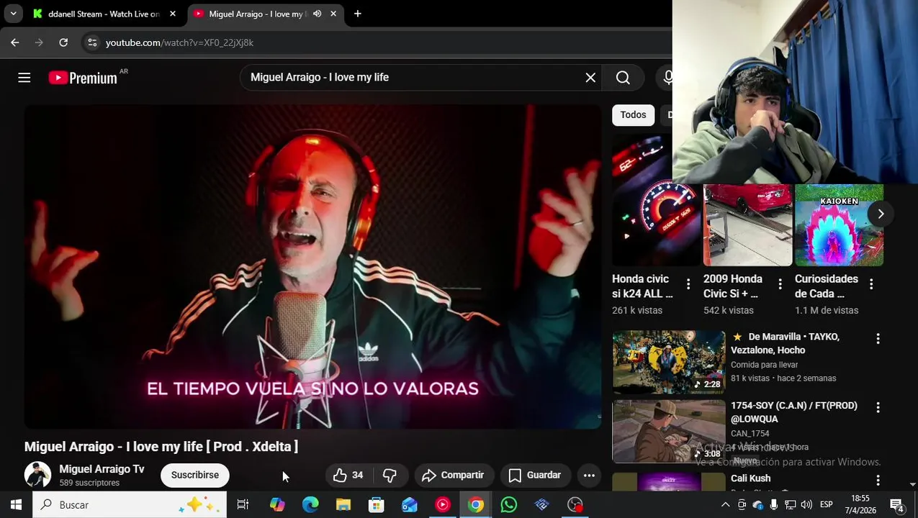Viewport: 918px width, 518px height.
Task: Open options for Cali Kush video
Action: point(878,480)
